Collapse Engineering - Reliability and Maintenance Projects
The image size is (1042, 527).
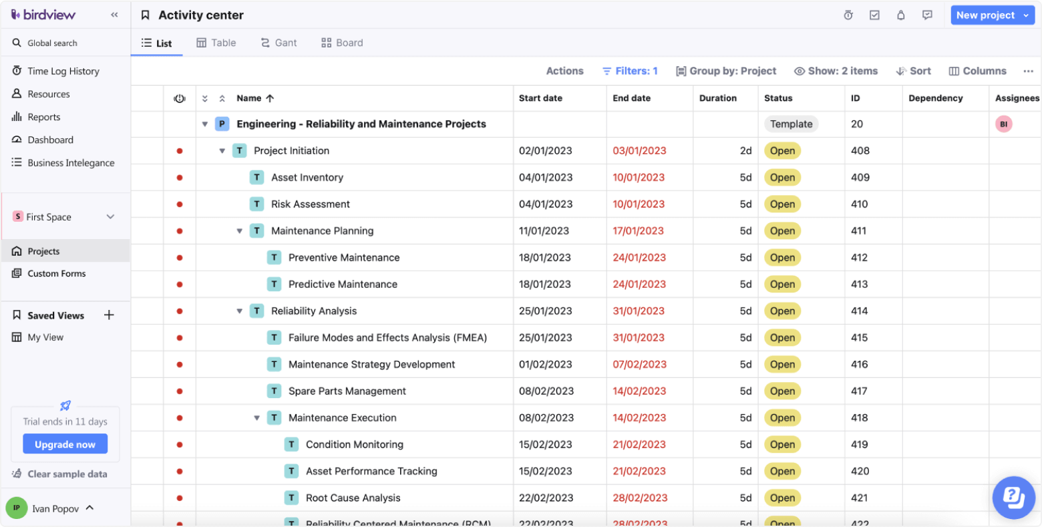pyautogui.click(x=205, y=124)
